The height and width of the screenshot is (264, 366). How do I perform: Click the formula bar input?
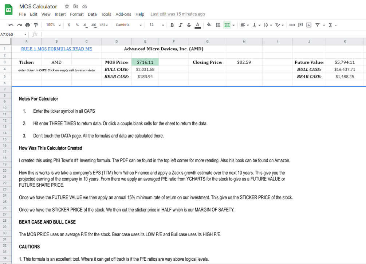(203, 34)
